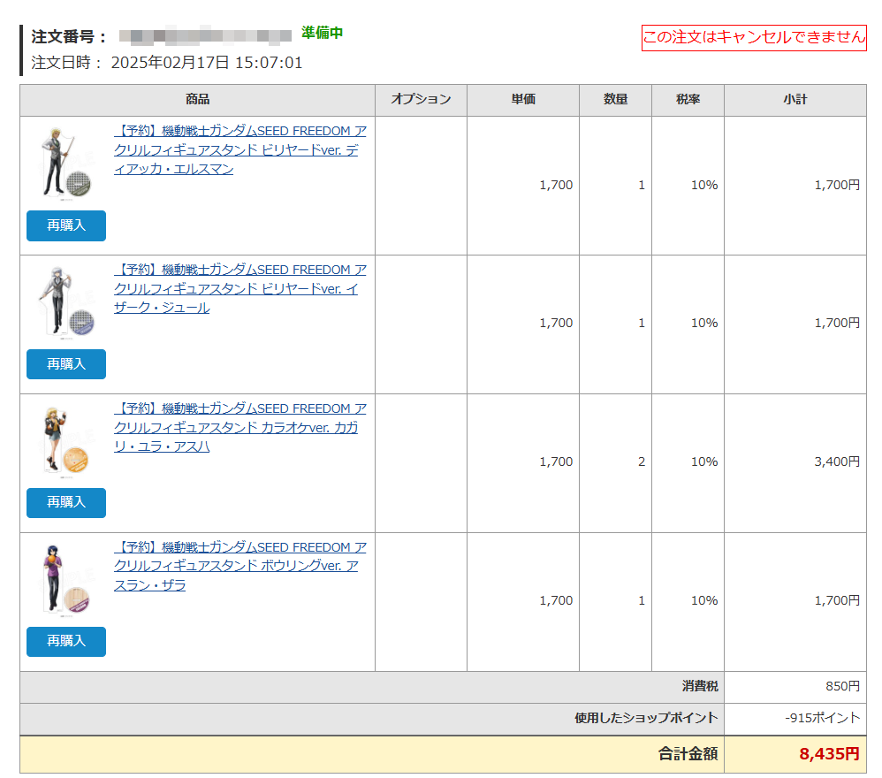The height and width of the screenshot is (778, 882).
Task: Click the この注文はキャンセルできません notice
Action: [754, 38]
